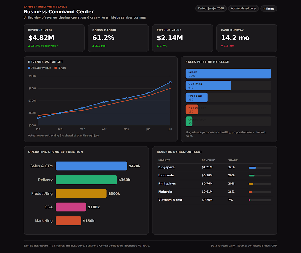
Task: Click the $1.21M revenue cell
Action: tap(207, 167)
